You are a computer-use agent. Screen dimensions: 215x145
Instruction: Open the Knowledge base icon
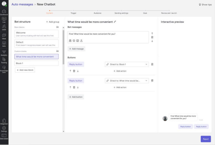tap(4, 68)
